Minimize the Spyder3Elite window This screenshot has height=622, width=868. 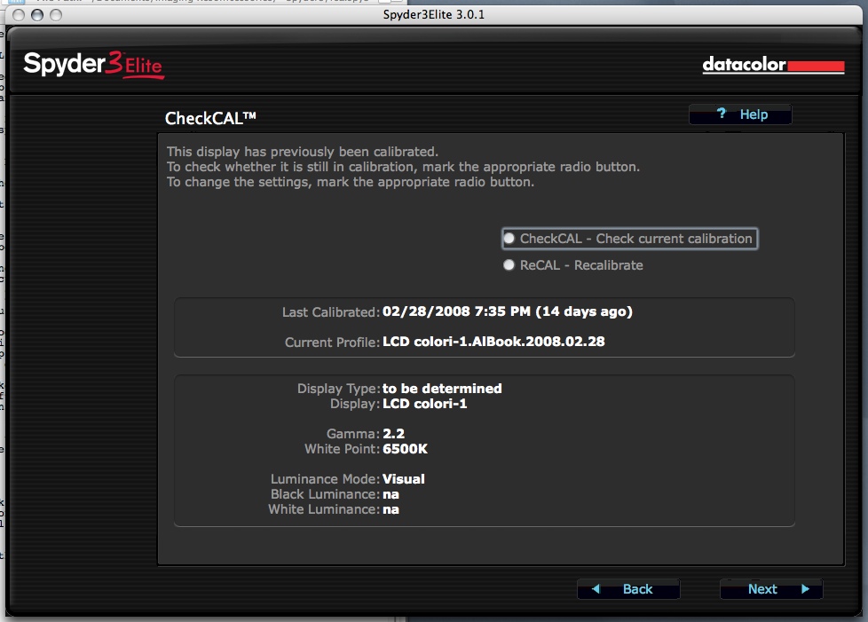[38, 15]
